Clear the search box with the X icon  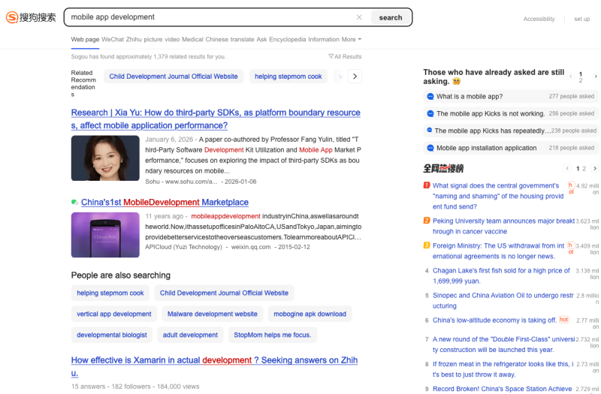[x=359, y=17]
